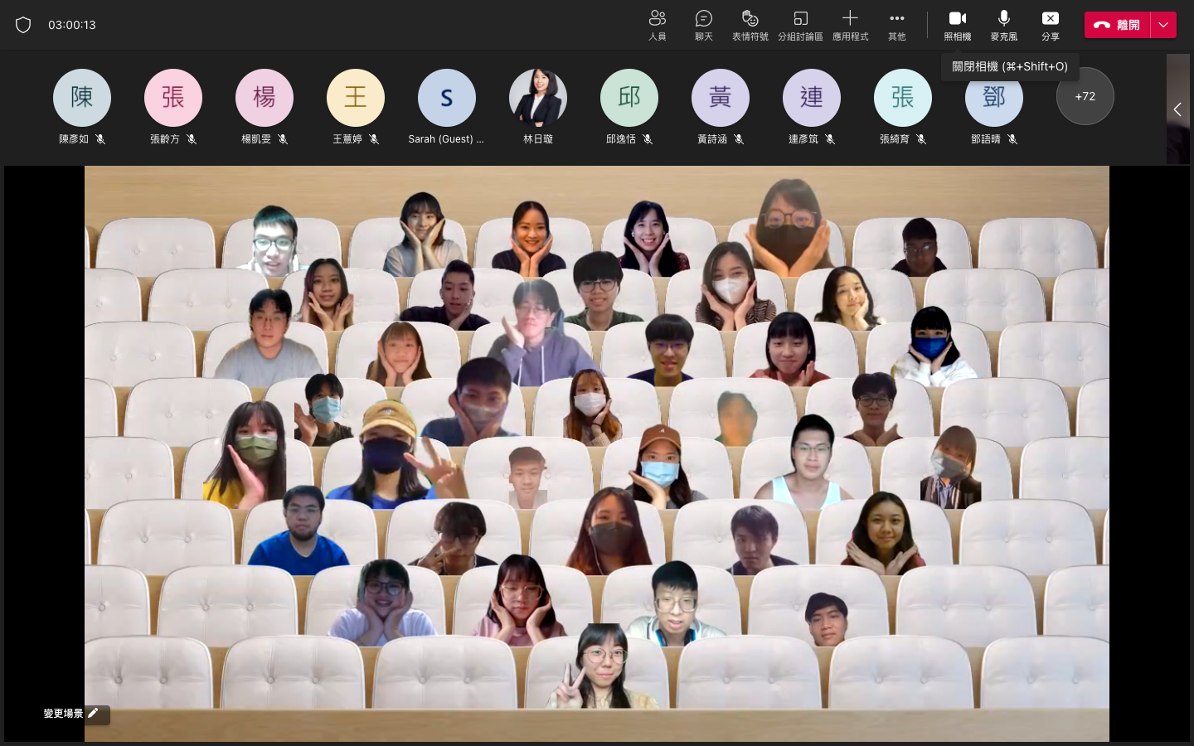Viewport: 1194px width, 746px height.
Task: Click muted mic icon beside 陳彥如
Action: pos(100,139)
